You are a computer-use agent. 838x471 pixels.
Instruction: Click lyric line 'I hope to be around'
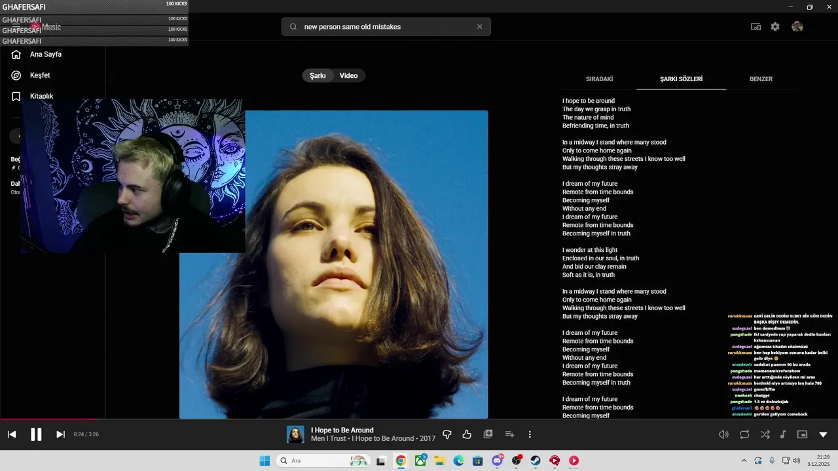coord(589,101)
